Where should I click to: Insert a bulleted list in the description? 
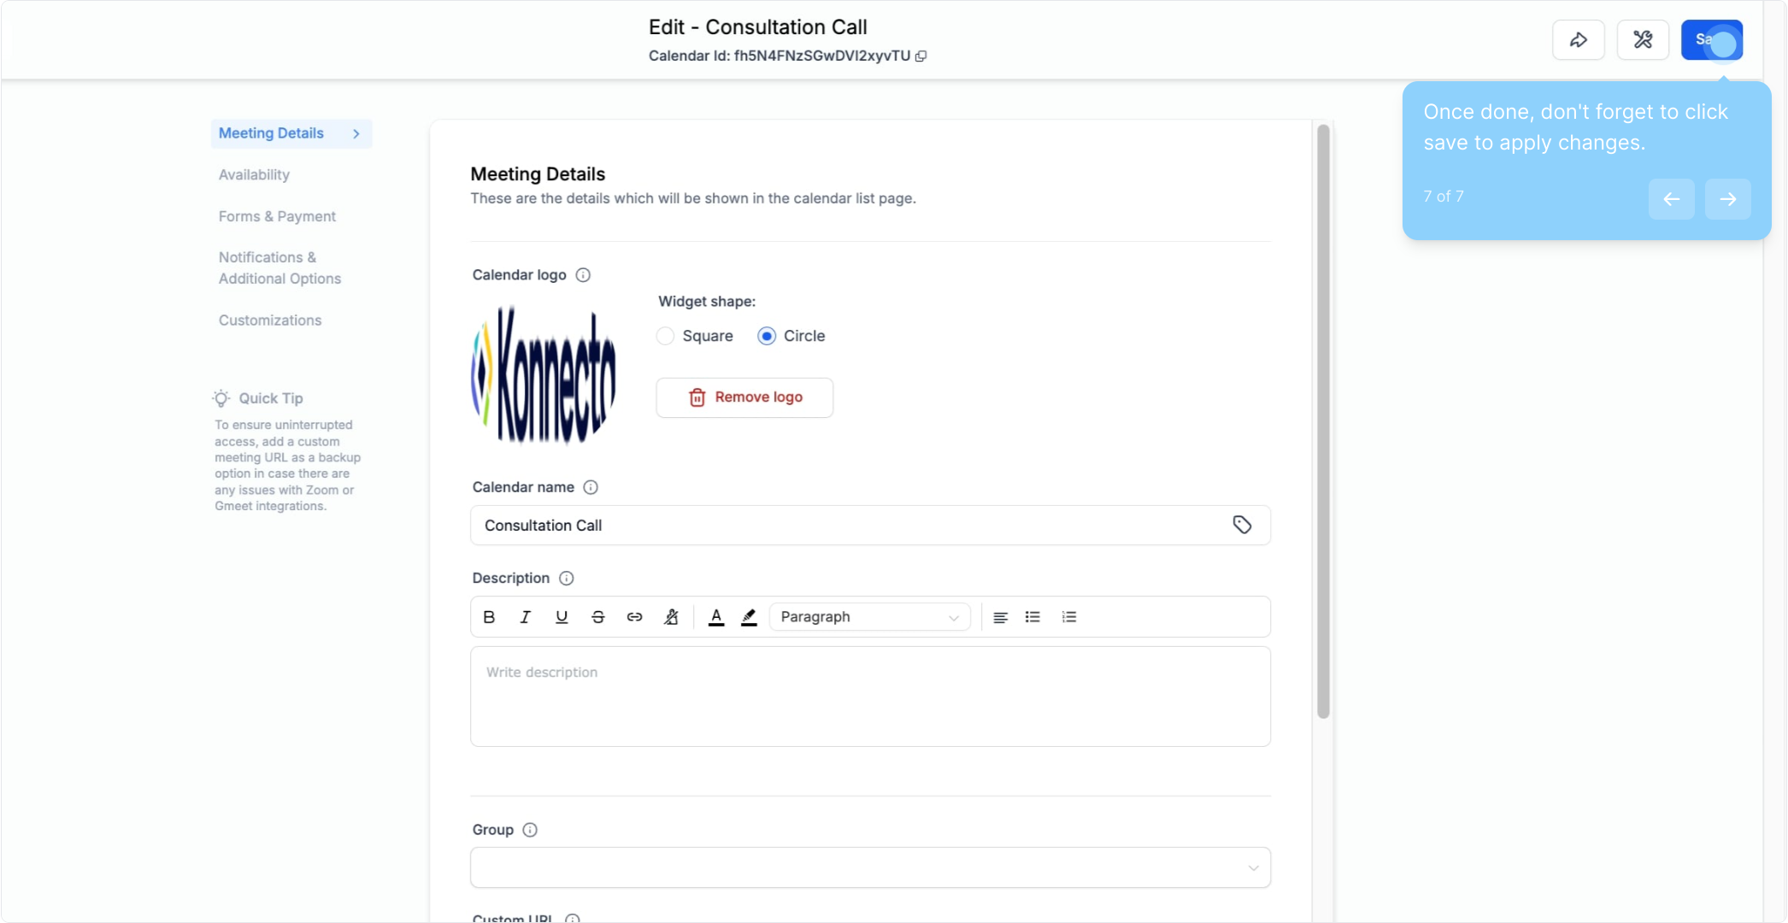pos(1032,617)
